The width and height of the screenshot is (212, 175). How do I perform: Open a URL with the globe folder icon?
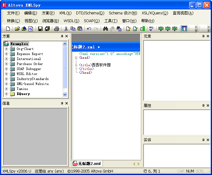[24, 29]
